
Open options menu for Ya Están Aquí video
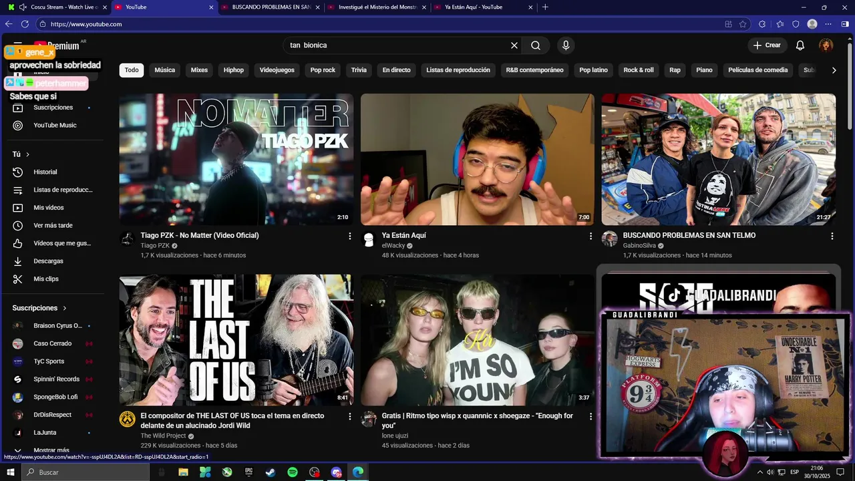coord(590,236)
